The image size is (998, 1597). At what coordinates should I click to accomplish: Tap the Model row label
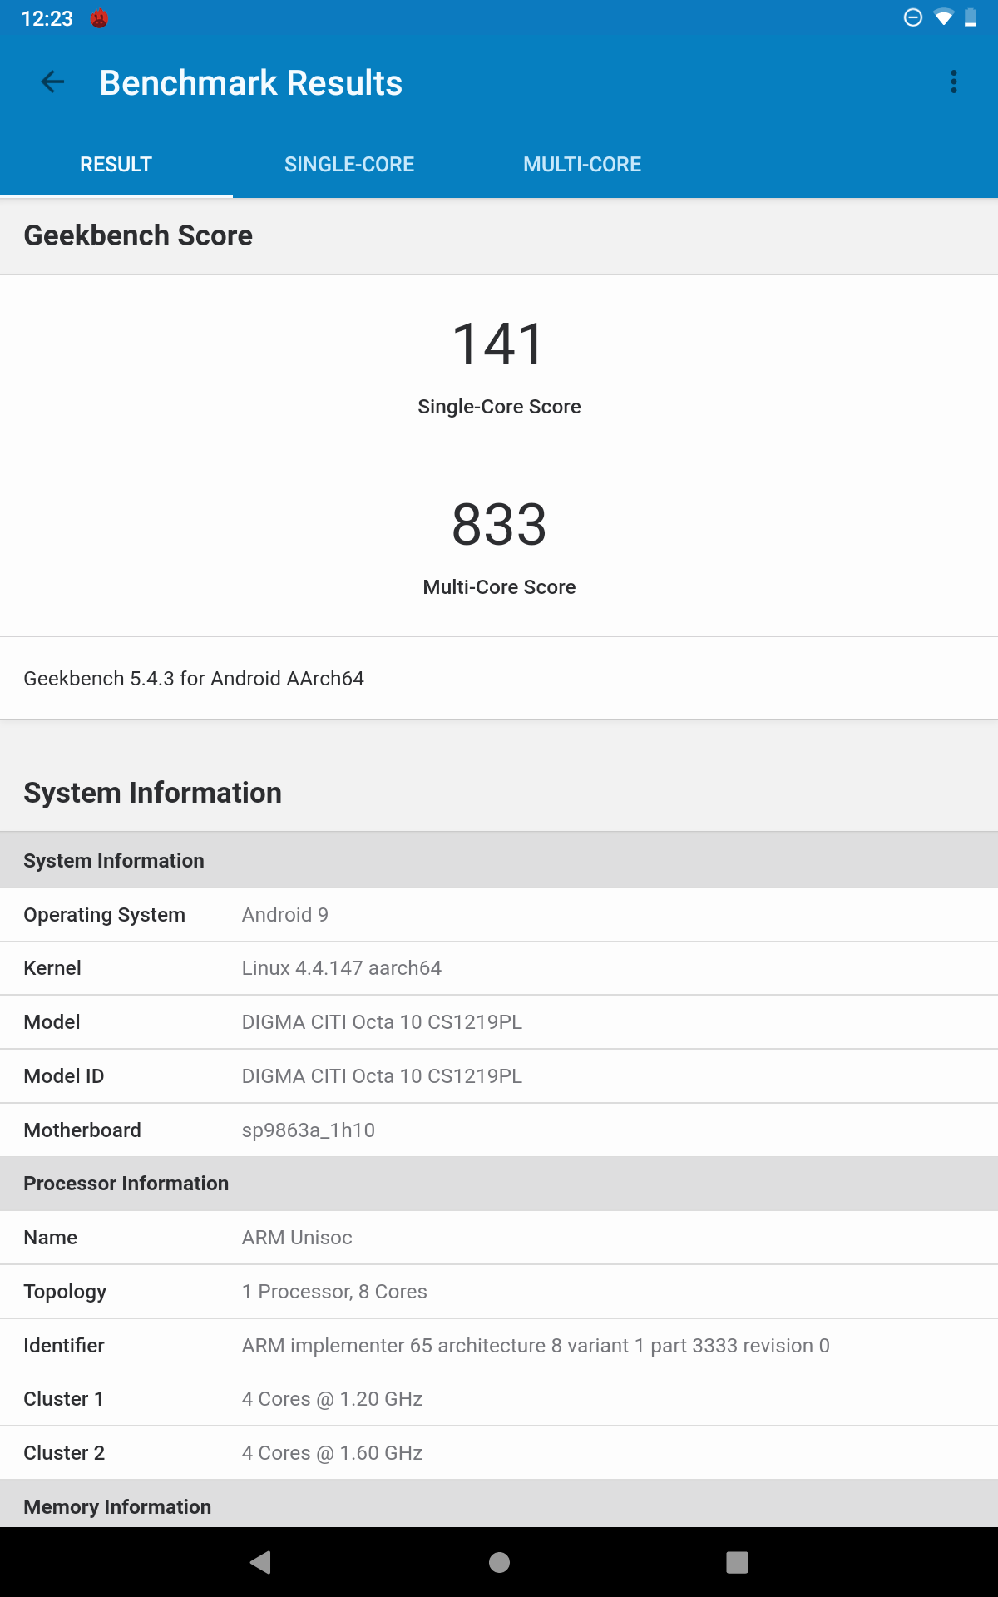[x=52, y=1022]
